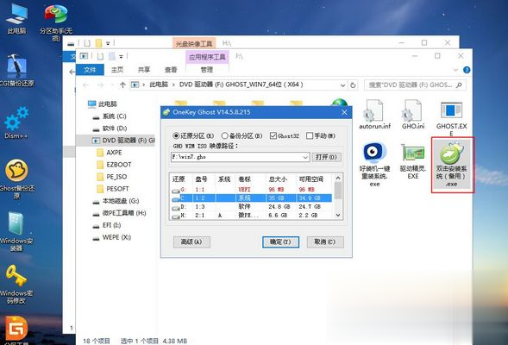The height and width of the screenshot is (345, 508).
Task: Open explorer help question-mark icon
Action: pyautogui.click(x=467, y=70)
